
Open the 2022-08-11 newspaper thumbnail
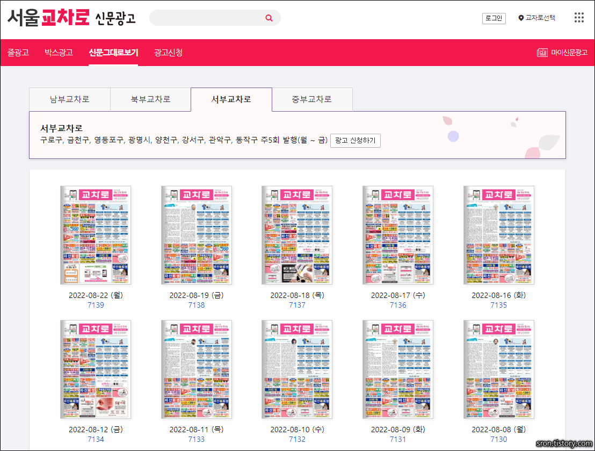coord(197,369)
